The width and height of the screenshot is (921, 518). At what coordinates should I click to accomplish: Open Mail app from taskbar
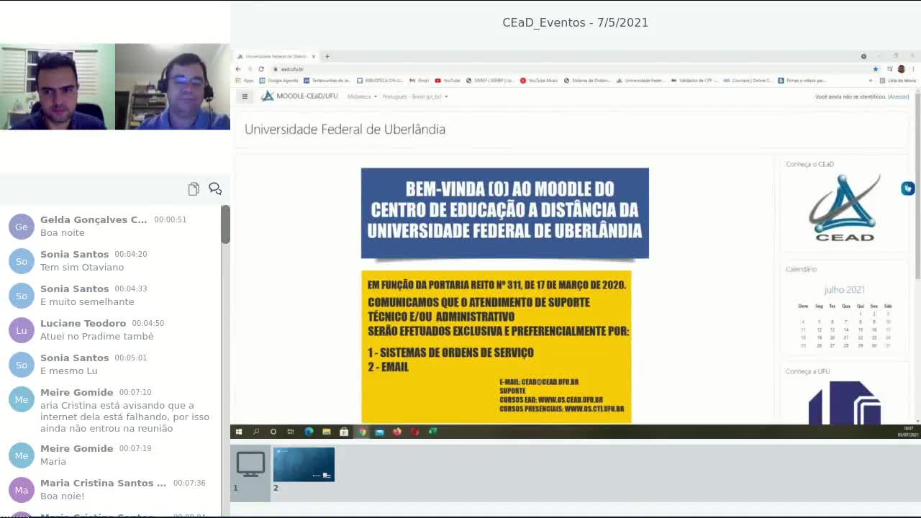tap(379, 432)
